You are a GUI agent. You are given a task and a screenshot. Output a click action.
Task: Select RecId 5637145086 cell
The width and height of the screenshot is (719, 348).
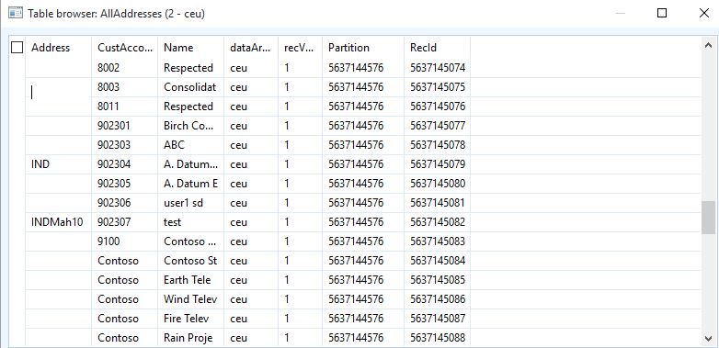437,299
